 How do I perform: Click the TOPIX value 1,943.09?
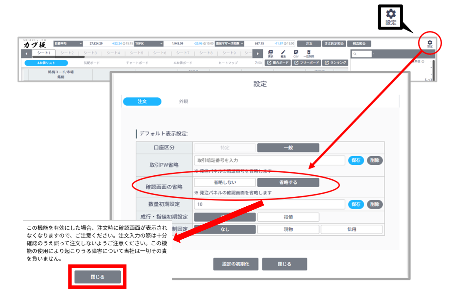click(x=177, y=43)
